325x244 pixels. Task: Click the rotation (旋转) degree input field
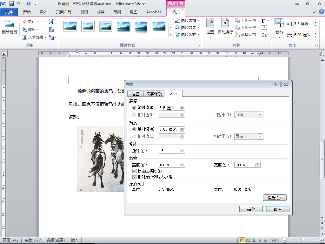click(169, 151)
